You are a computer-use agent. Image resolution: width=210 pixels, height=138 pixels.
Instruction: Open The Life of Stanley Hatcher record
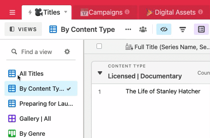coord(163,91)
